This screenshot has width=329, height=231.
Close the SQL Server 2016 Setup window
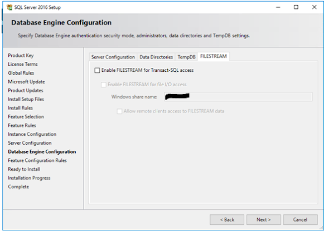(x=314, y=7)
